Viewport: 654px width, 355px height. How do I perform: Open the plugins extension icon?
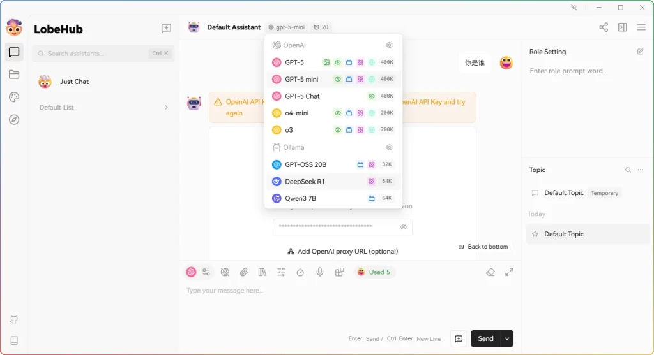coord(340,272)
